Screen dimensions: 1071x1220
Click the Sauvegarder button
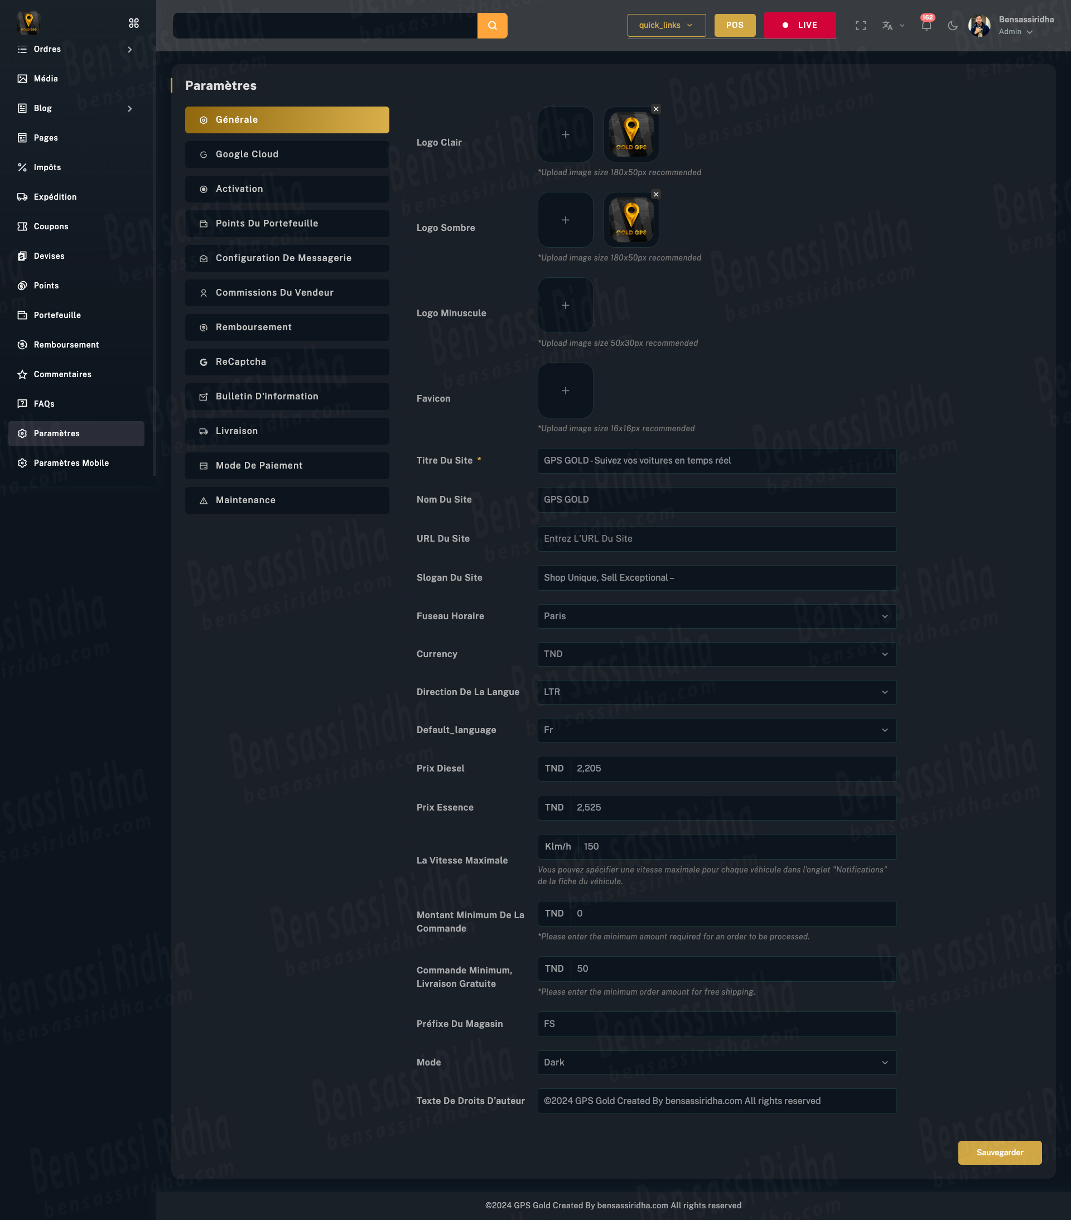point(1000,1153)
